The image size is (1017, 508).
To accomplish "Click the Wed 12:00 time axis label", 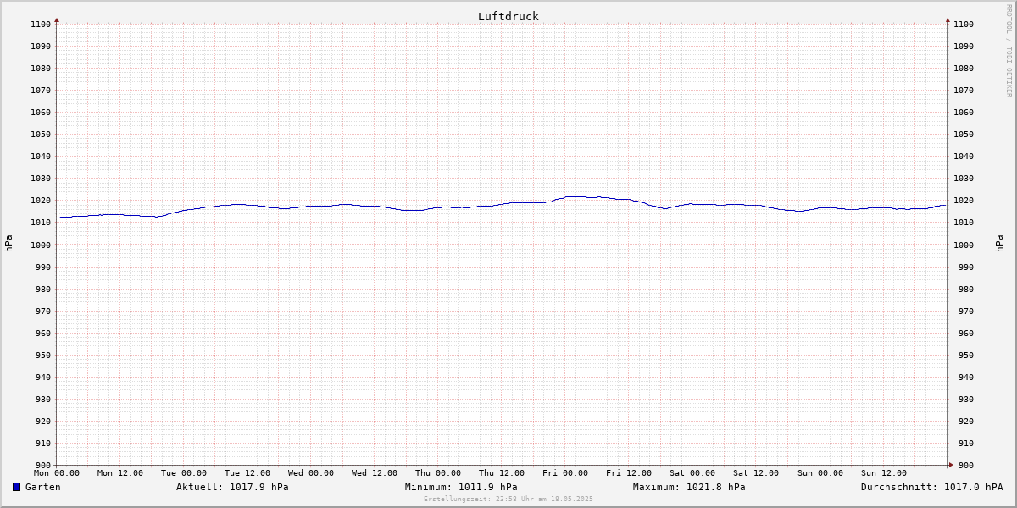I will pos(375,473).
